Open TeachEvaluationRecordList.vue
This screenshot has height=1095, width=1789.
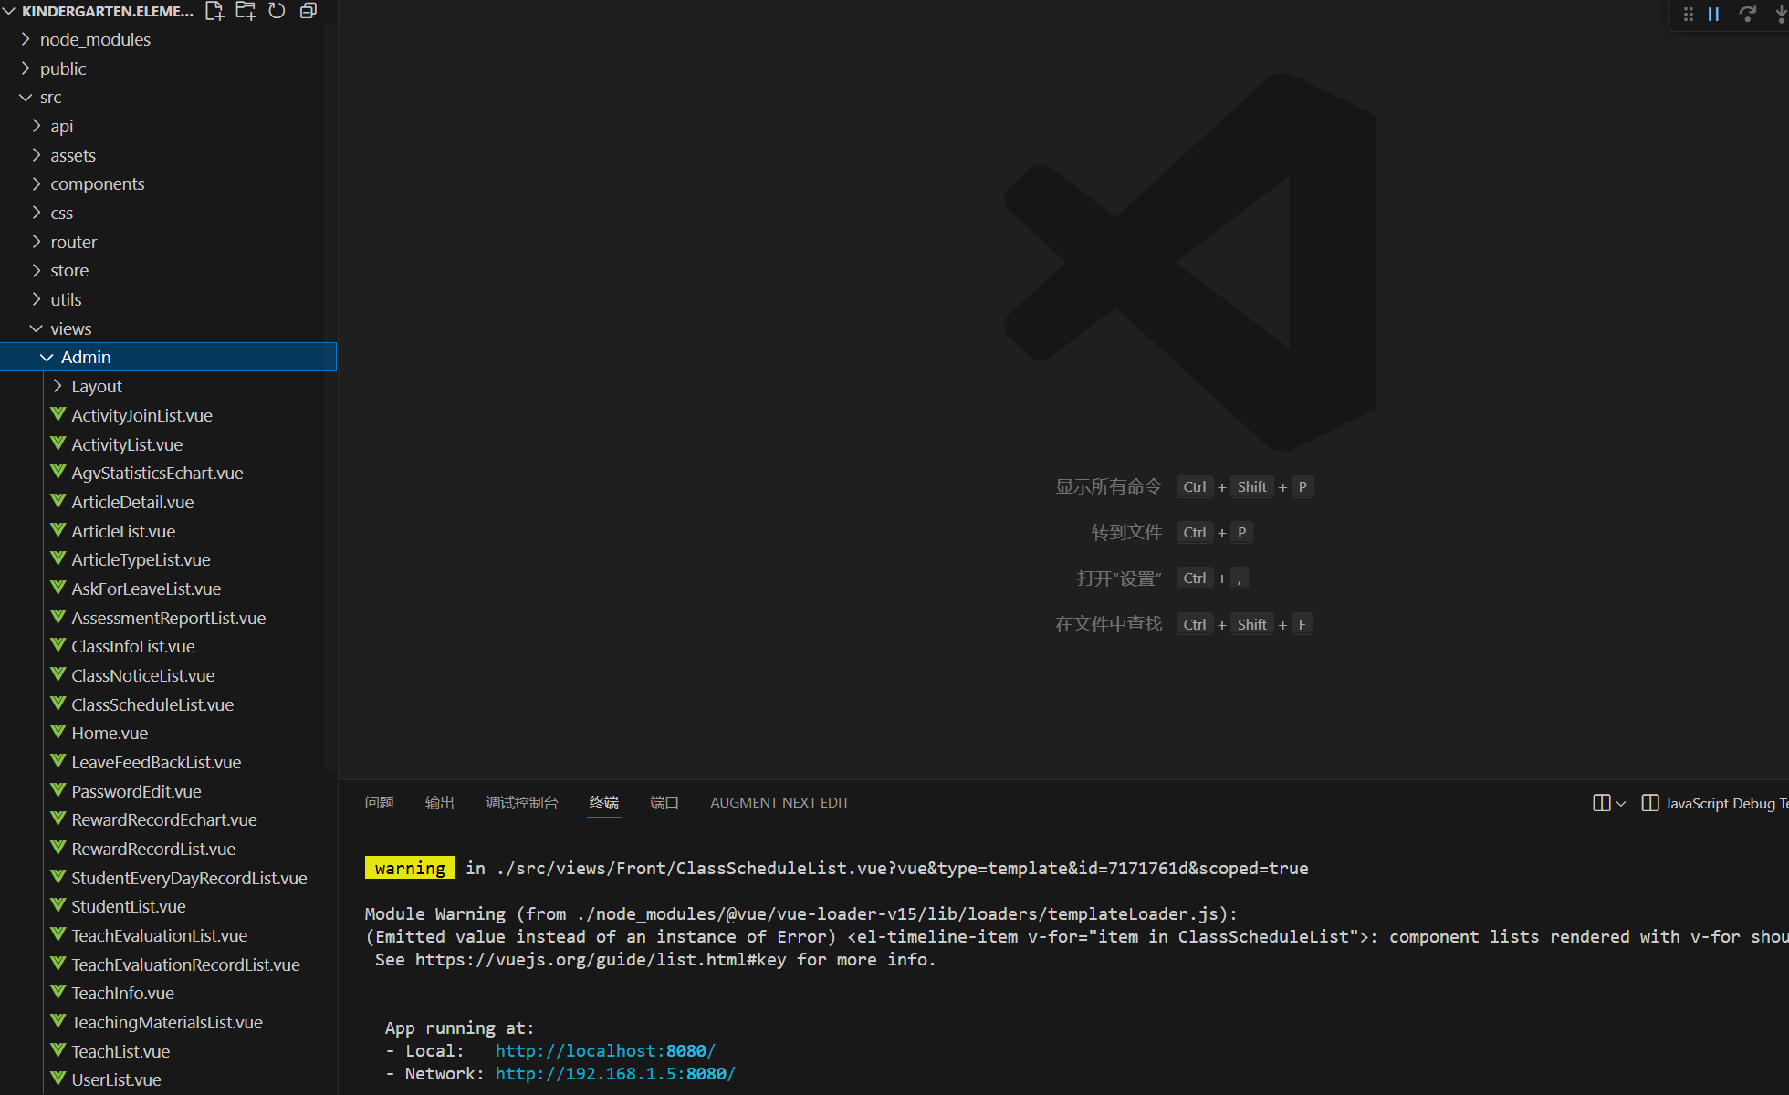tap(169, 965)
